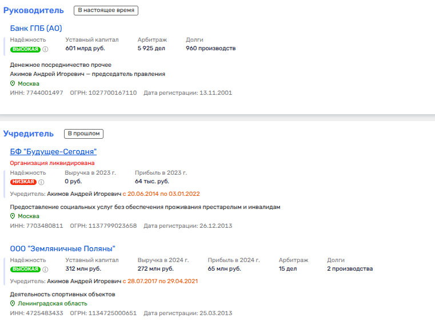Viewport: 435px width, 326px height.
Task: Click the green ВЫСОКАЯ badge for Банк ГПБ
Action: click(x=25, y=49)
